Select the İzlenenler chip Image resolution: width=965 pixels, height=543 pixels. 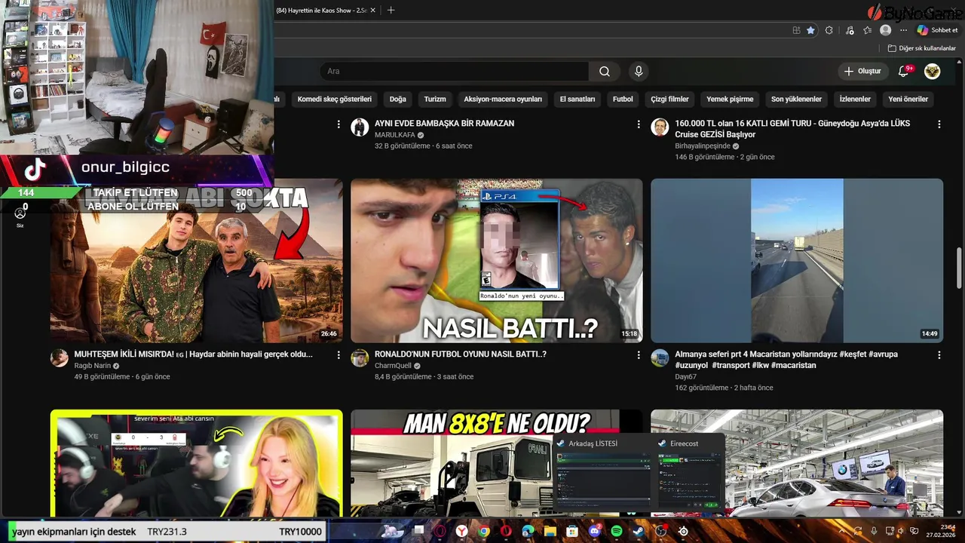[x=855, y=99]
